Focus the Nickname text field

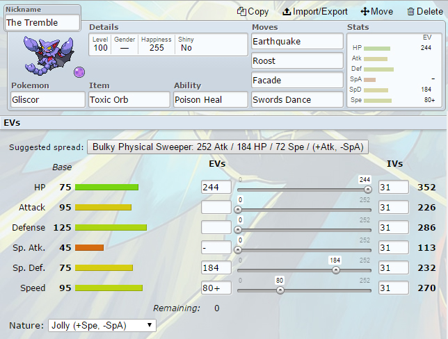click(42, 22)
